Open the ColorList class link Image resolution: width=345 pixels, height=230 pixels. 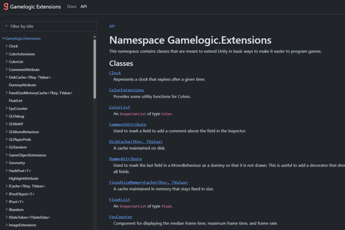[120, 107]
